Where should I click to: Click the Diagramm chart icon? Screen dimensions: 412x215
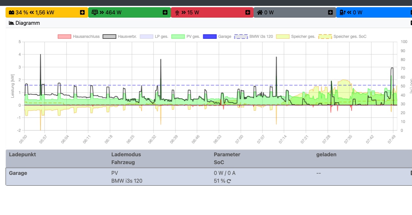click(11, 23)
